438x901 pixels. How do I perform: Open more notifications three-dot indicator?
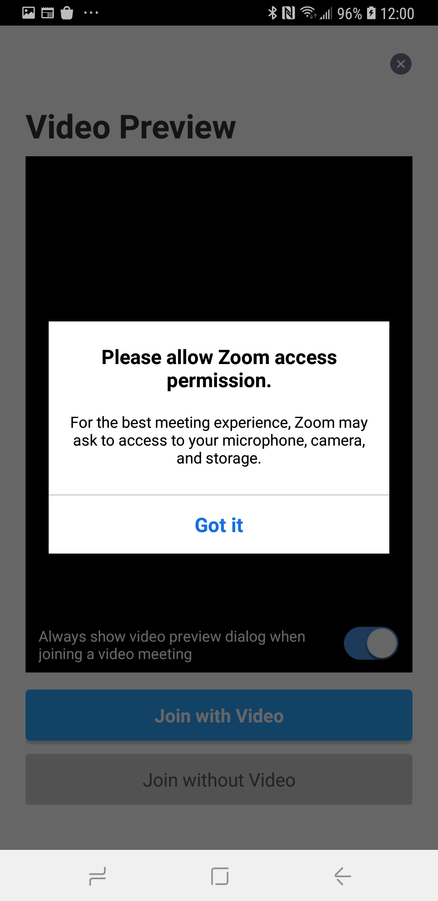[91, 13]
